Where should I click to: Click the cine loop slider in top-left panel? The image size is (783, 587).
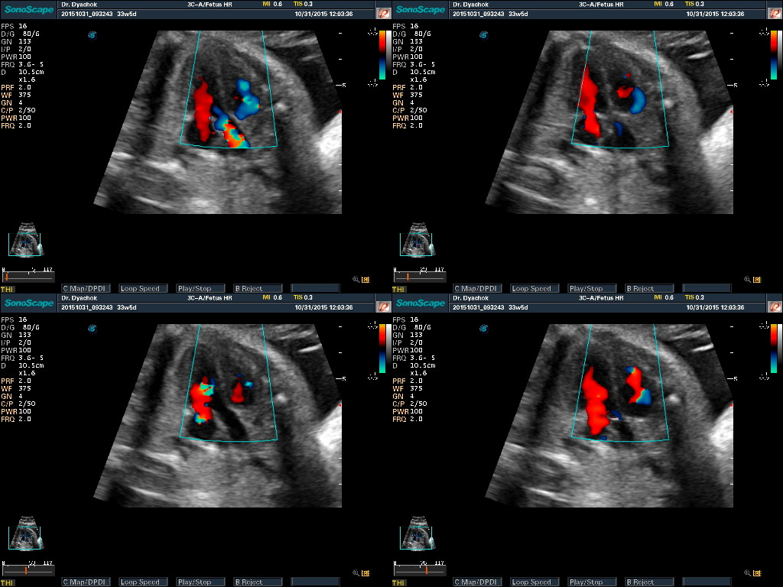[31, 276]
